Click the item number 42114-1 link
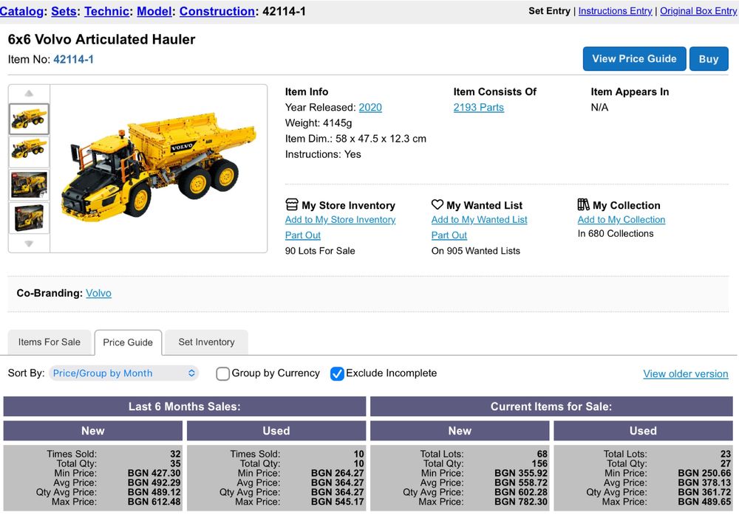The height and width of the screenshot is (515, 739). point(73,59)
